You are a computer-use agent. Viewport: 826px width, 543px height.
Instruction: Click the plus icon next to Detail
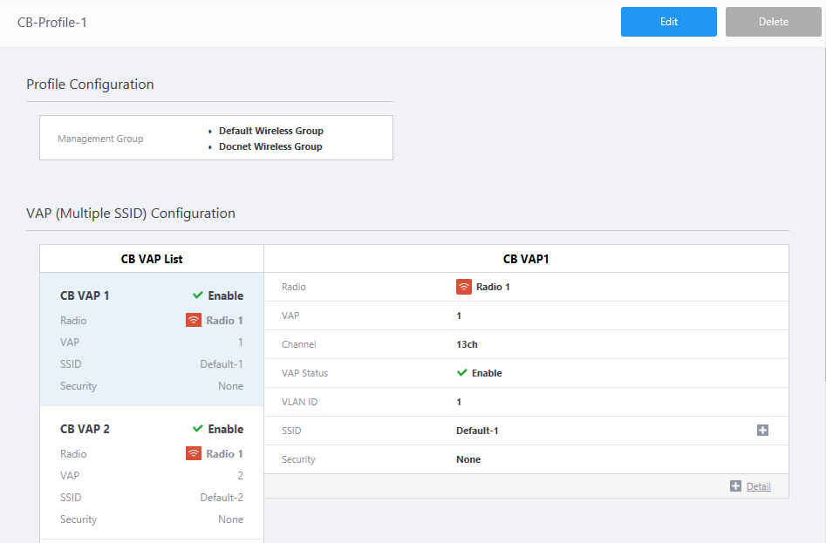[735, 486]
